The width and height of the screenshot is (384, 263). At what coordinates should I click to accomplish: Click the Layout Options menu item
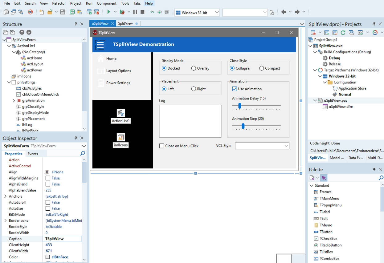pos(118,71)
